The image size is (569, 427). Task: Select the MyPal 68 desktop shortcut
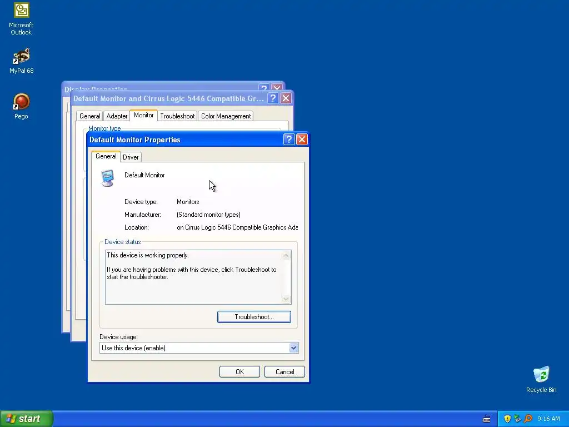[x=21, y=61]
